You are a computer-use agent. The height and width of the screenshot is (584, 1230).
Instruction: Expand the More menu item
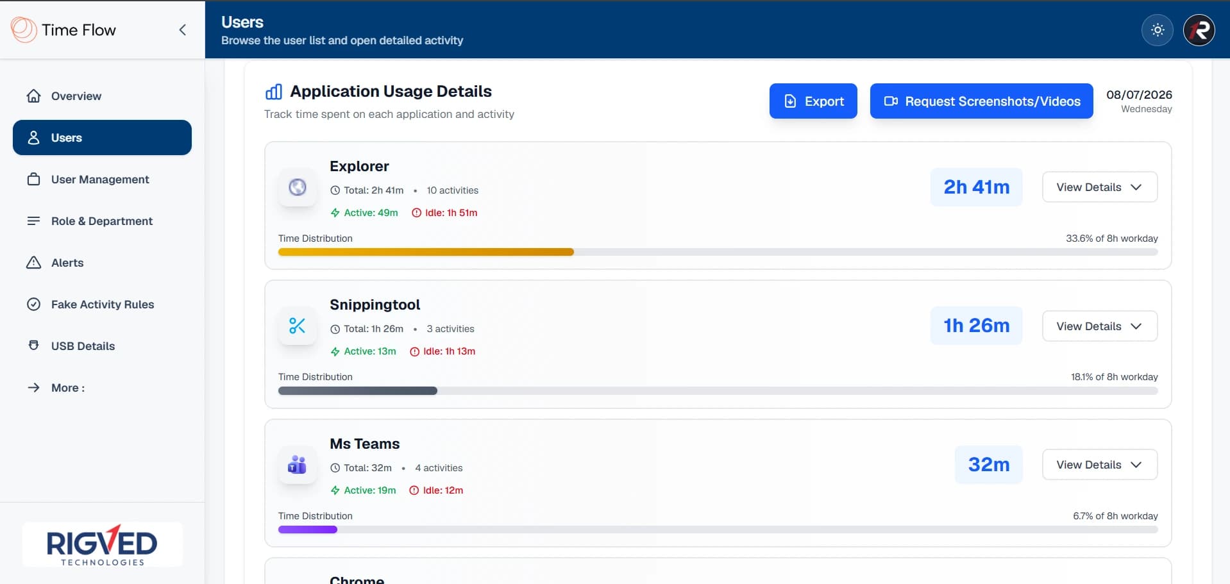[102, 388]
